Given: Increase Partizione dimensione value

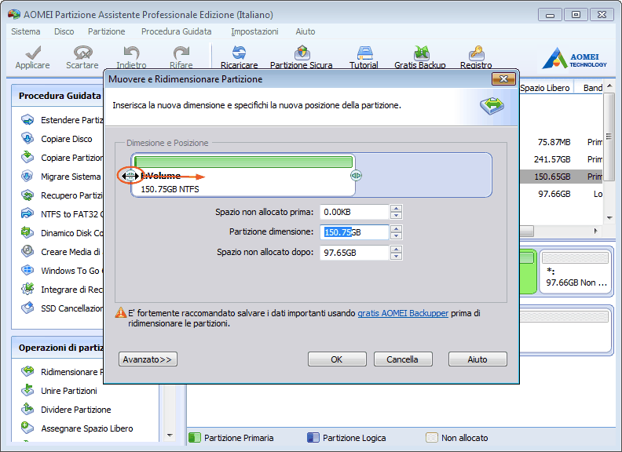Looking at the screenshot, I should (396, 229).
